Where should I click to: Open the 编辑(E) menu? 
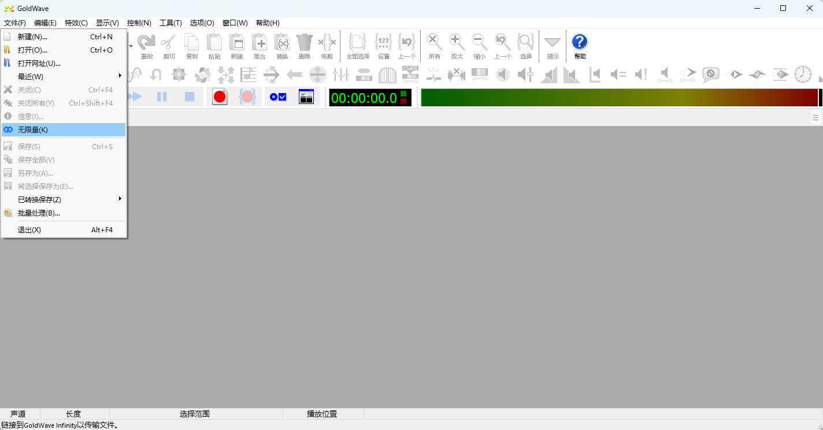click(45, 23)
